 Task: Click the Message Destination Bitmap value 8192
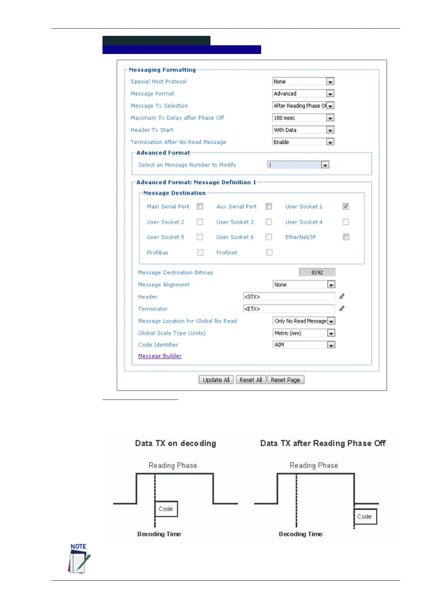(x=317, y=272)
